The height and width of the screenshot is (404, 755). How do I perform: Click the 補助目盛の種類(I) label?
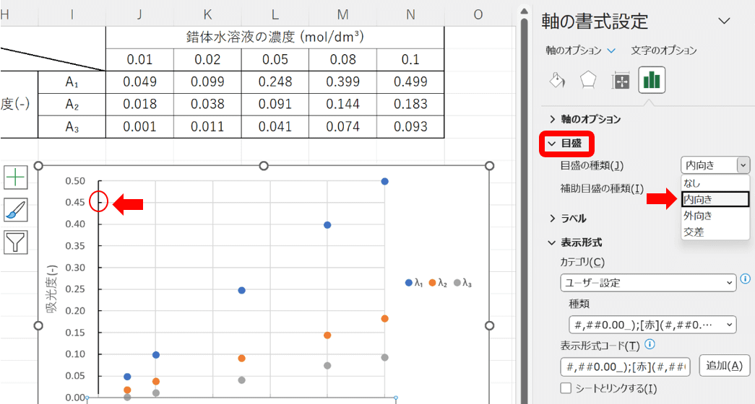(602, 188)
